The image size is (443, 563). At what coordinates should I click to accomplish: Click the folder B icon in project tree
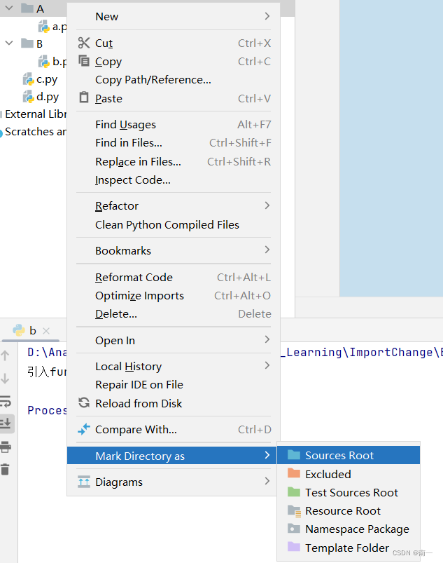click(x=27, y=43)
